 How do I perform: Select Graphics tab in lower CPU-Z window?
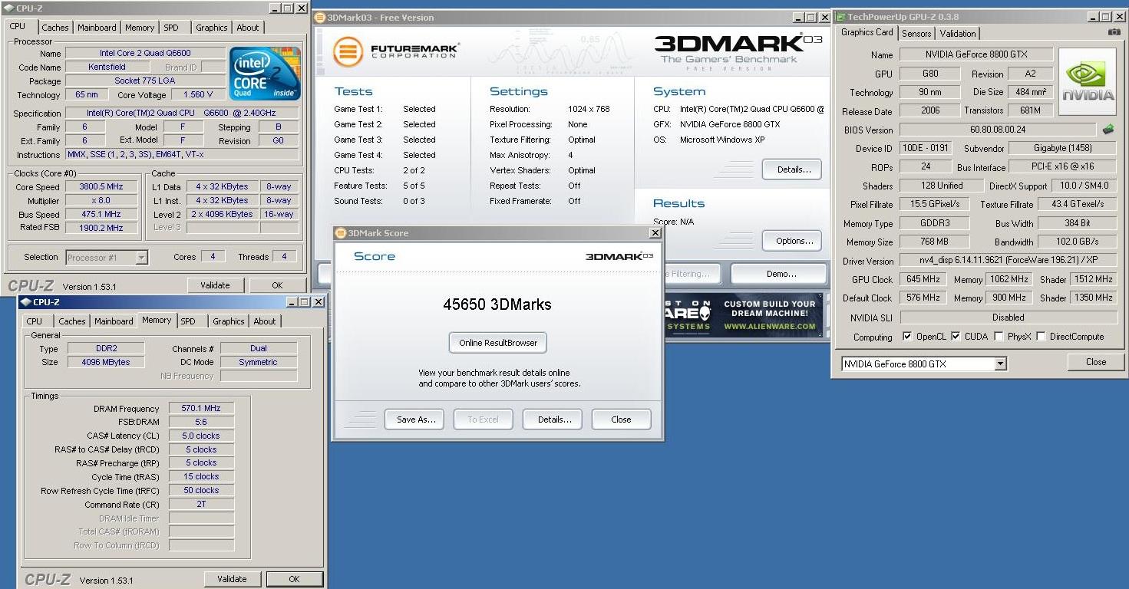(228, 321)
